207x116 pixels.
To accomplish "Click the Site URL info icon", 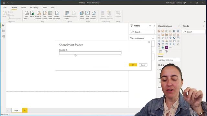I will point(66,50).
